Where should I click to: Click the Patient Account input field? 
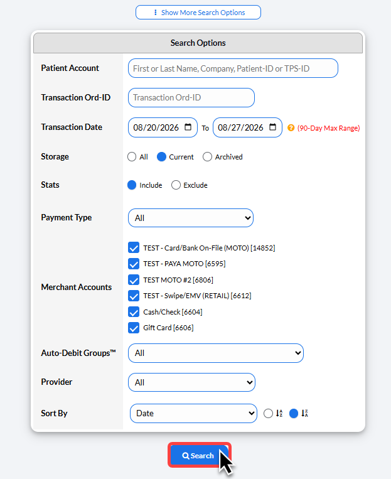click(233, 68)
